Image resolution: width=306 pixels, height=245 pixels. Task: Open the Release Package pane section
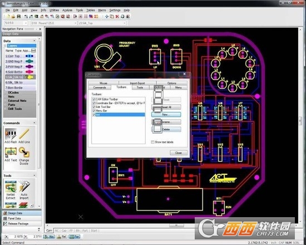click(x=22, y=223)
